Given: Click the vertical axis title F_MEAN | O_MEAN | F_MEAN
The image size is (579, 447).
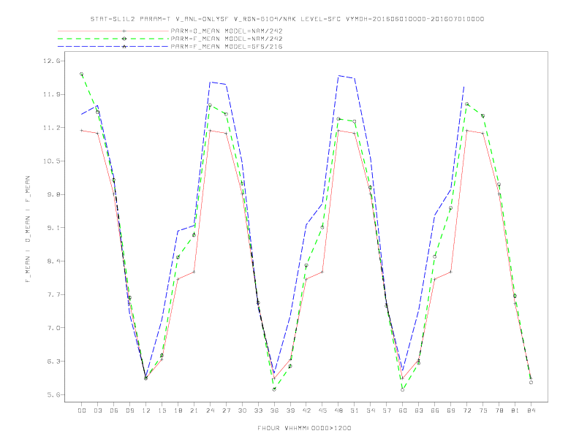Looking at the screenshot, I should click(28, 229).
